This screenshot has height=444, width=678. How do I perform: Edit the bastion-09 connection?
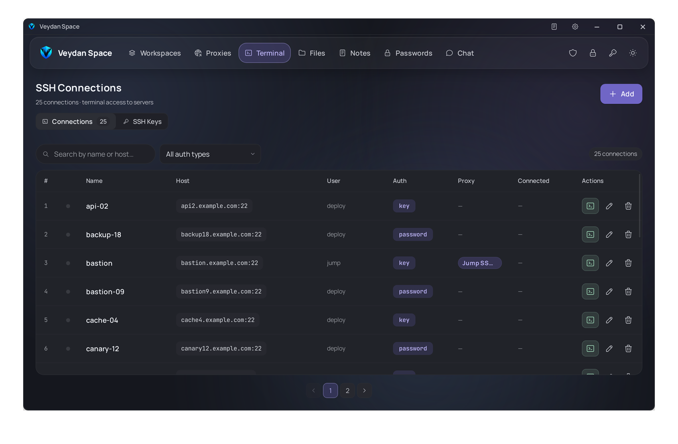point(609,292)
